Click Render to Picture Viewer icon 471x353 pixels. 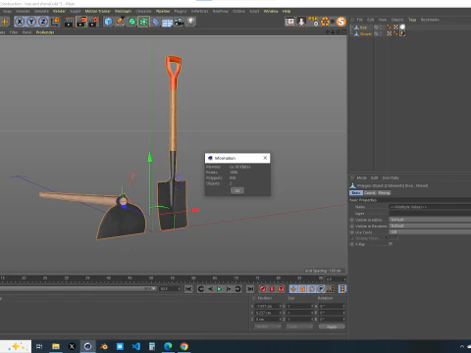[x=81, y=22]
